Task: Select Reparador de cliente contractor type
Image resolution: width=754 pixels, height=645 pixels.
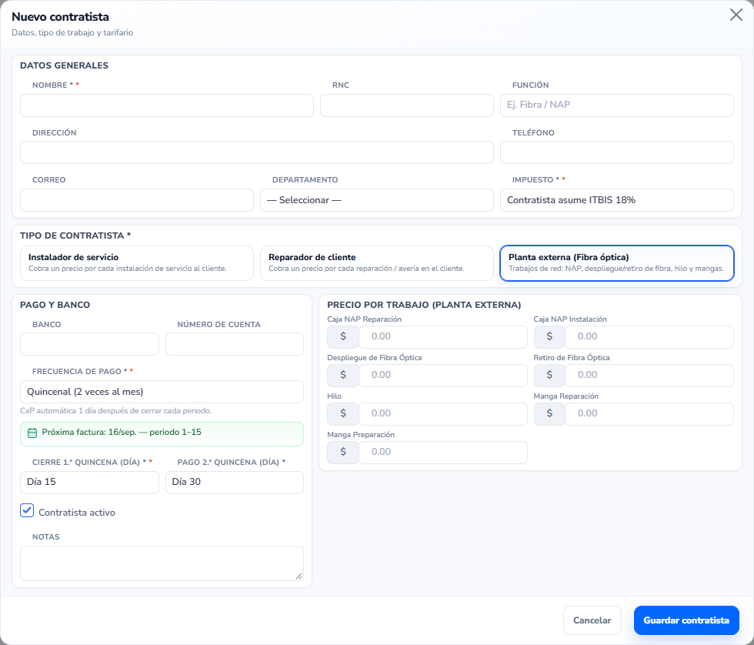Action: click(376, 263)
